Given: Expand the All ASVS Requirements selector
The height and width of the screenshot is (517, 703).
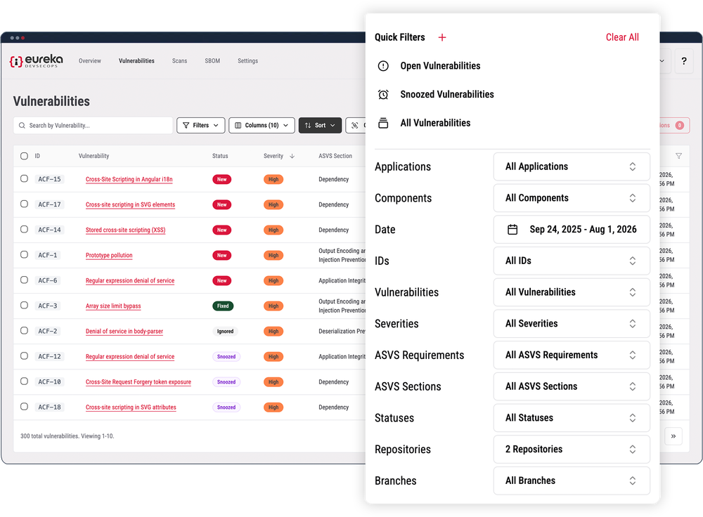Looking at the screenshot, I should pyautogui.click(x=572, y=355).
